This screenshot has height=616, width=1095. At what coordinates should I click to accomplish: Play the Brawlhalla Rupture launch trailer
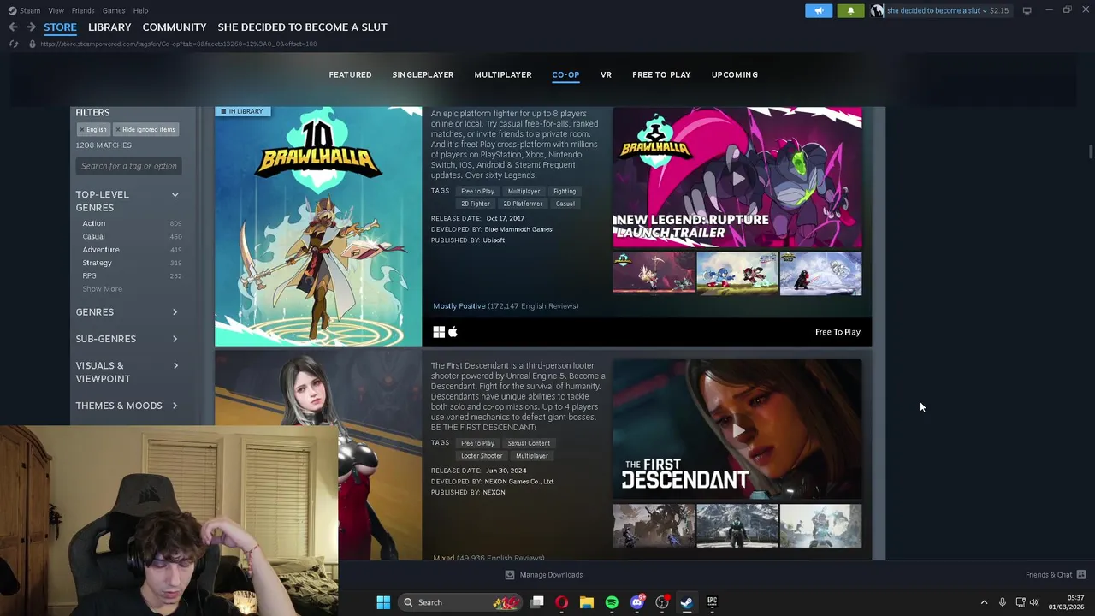pyautogui.click(x=737, y=178)
